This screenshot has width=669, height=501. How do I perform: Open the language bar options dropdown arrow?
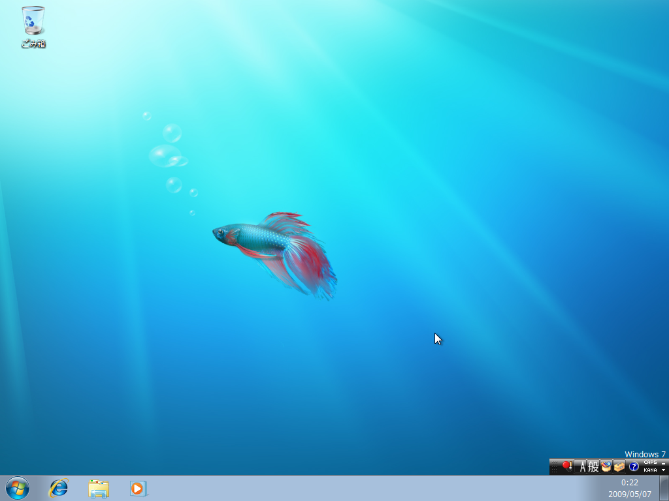coord(664,470)
